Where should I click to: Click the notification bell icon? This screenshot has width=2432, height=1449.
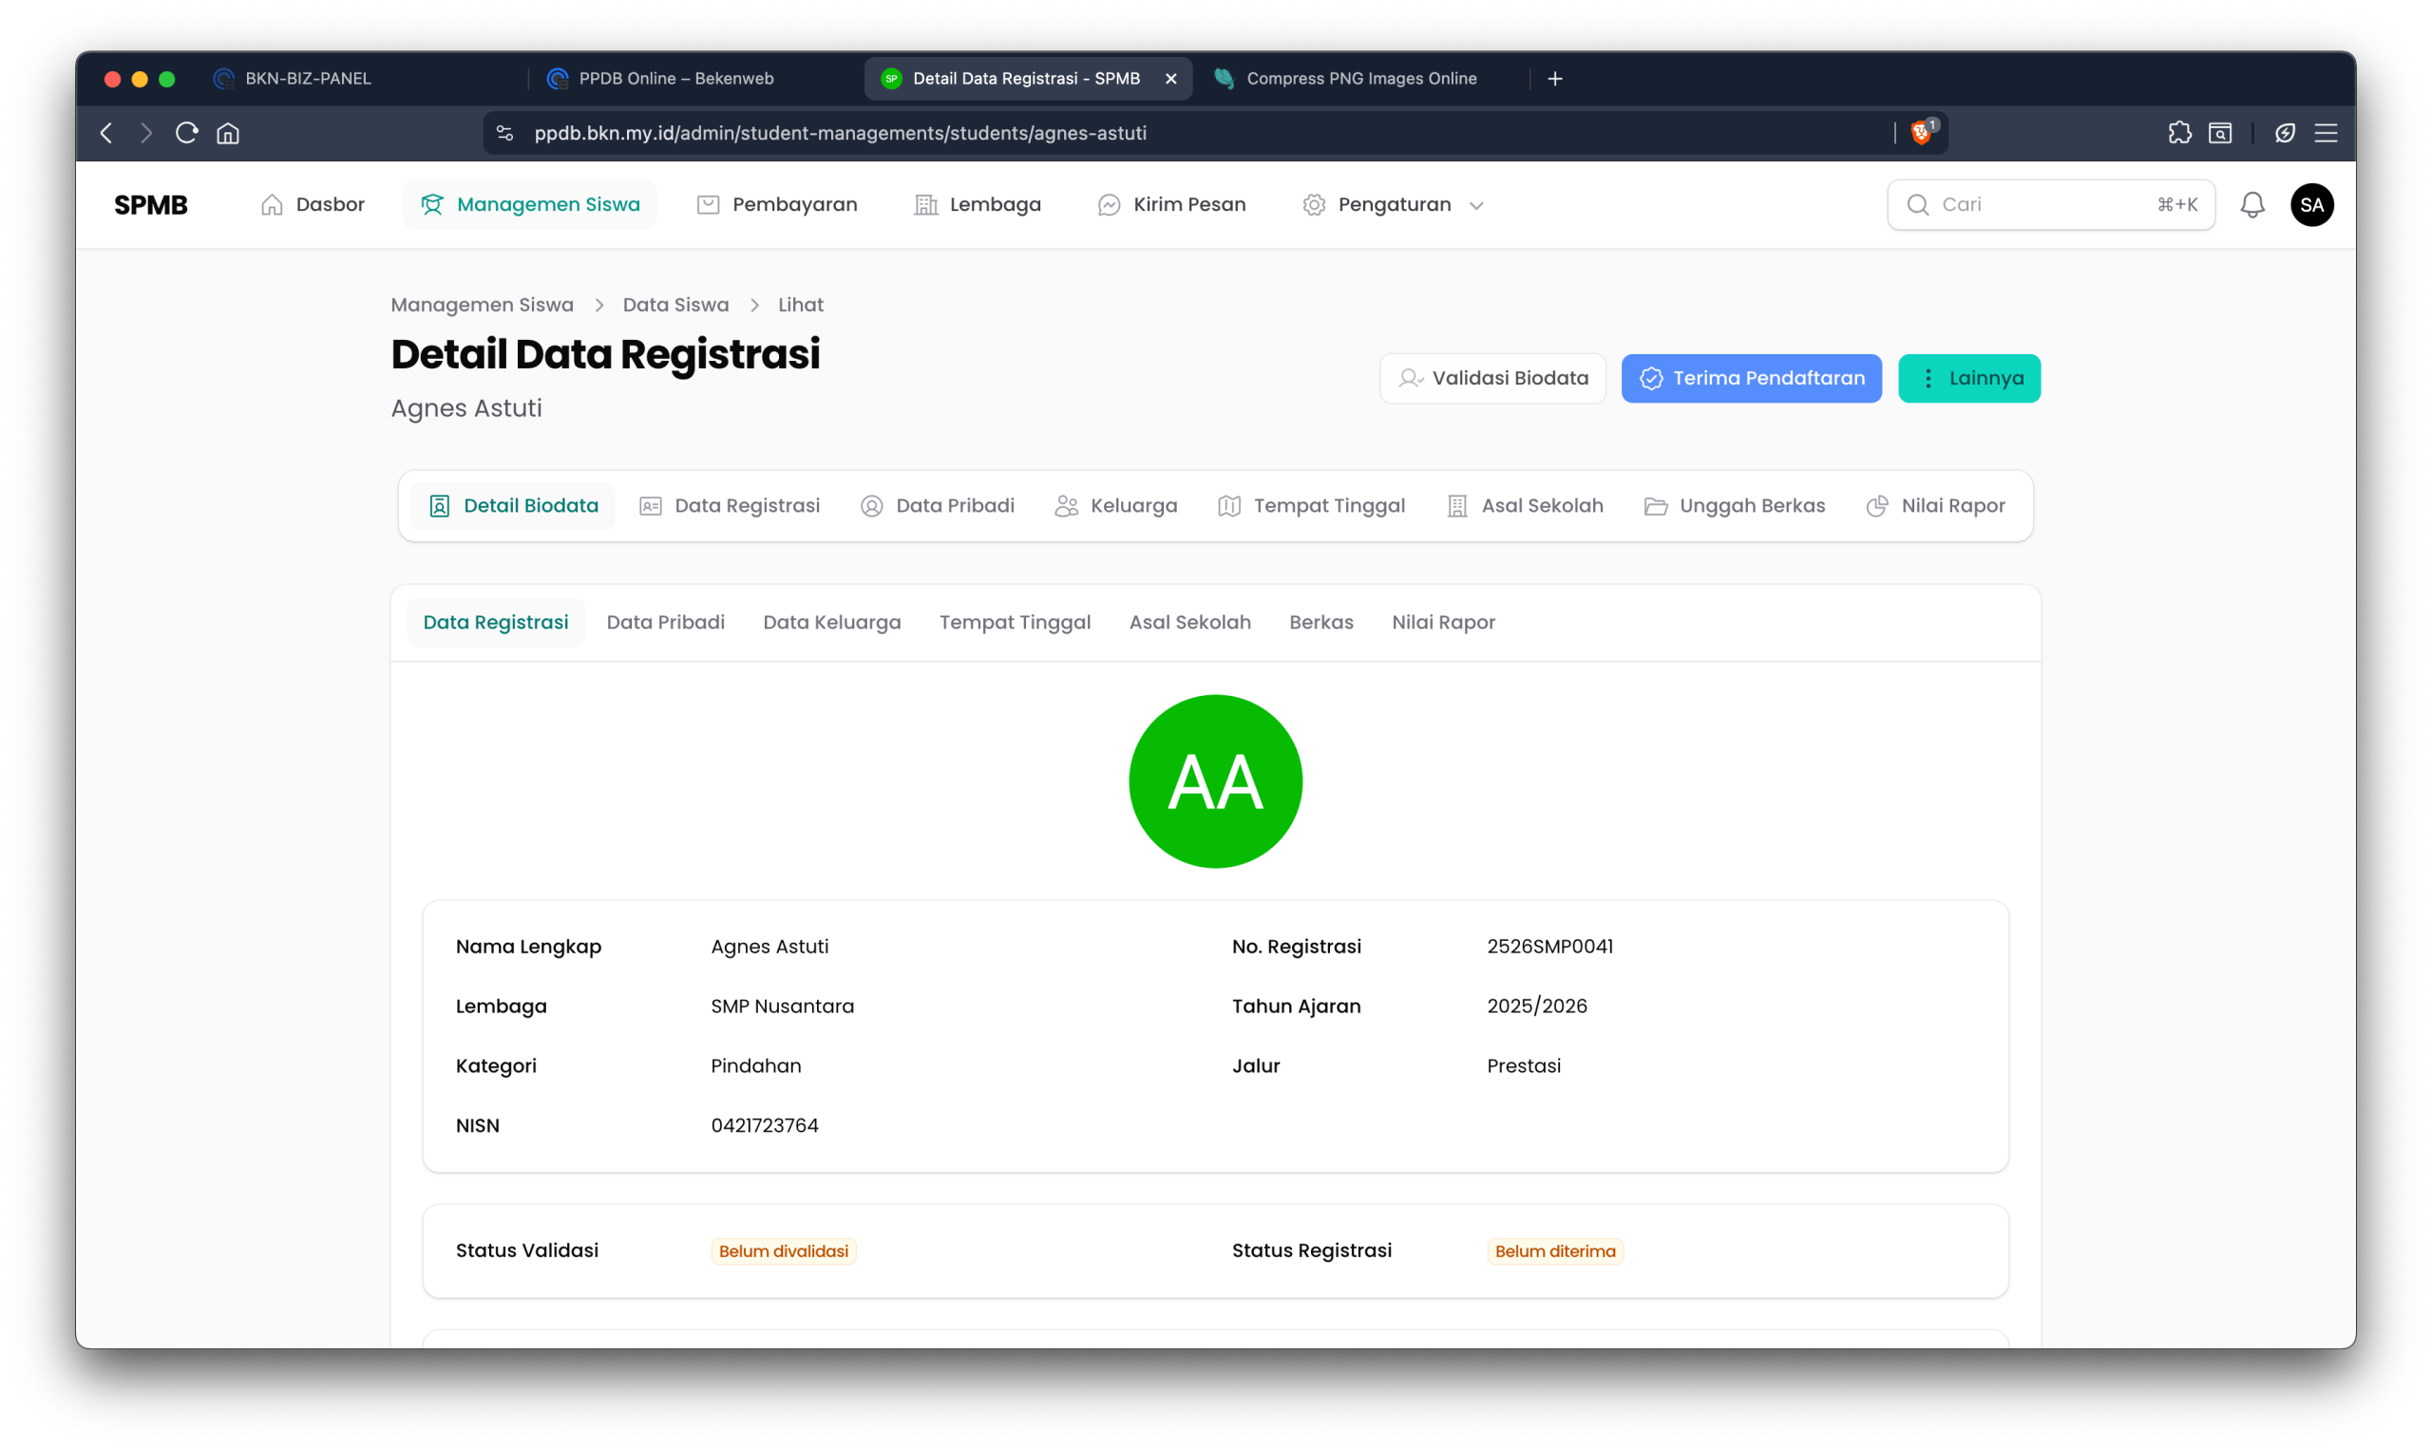(x=2251, y=205)
